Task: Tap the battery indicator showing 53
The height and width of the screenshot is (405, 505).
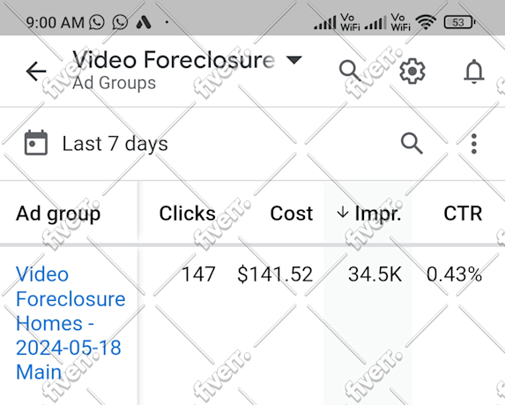Action: pos(459,22)
